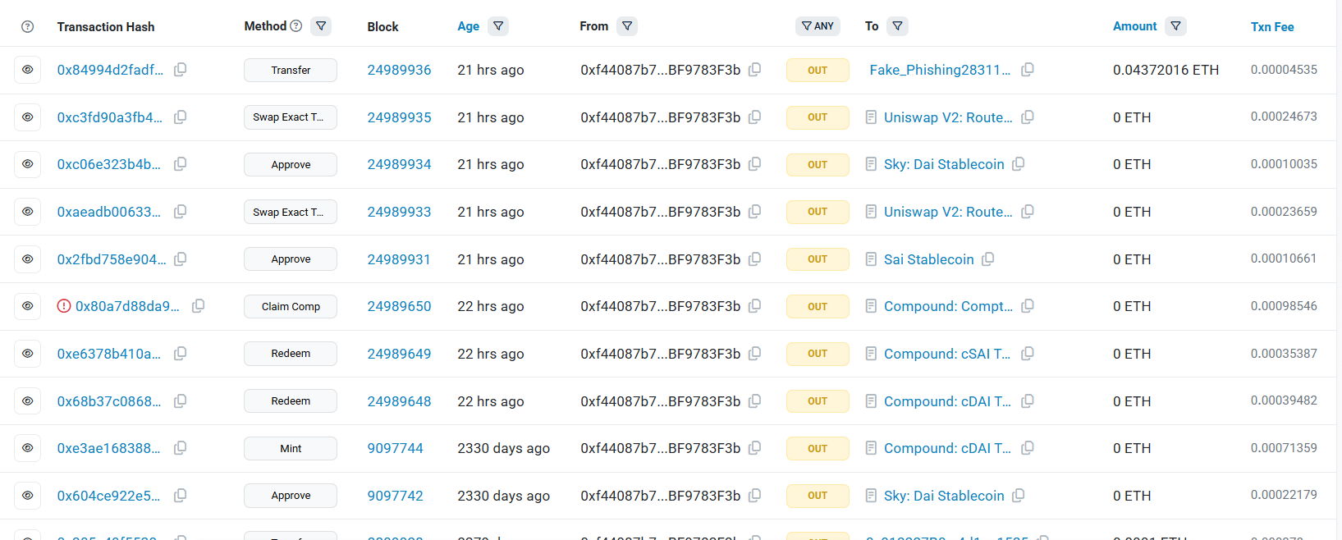Switch the Age column display format
The image size is (1342, 540).
[x=469, y=26]
